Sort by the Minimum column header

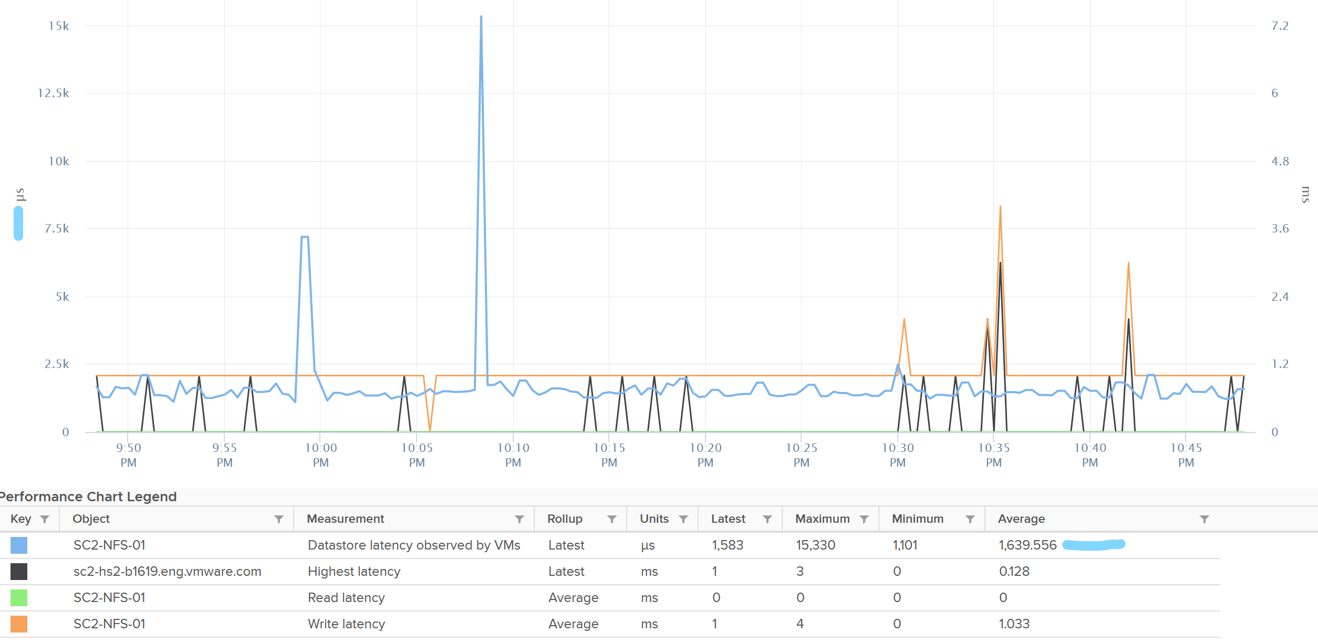click(918, 519)
